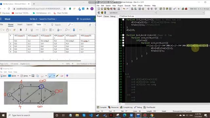210x118 pixels.
Task: Click Dev-C++ save file icon
Action: point(105,9)
